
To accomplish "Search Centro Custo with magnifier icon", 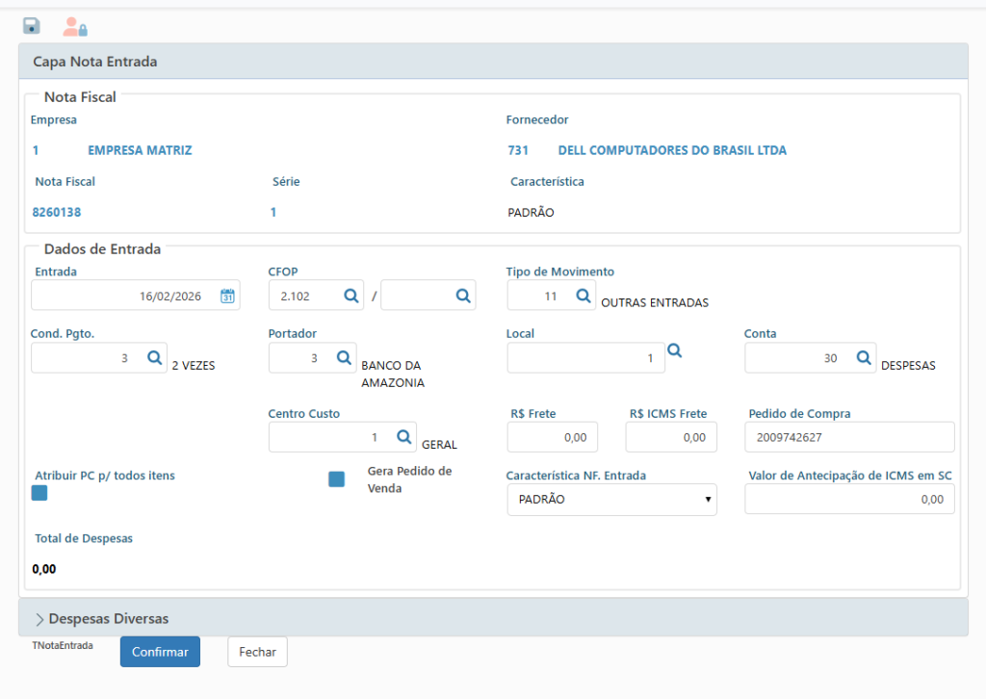I will pyautogui.click(x=403, y=437).
